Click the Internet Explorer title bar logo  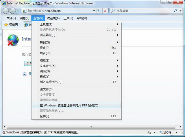pyautogui.click(x=4, y=3)
